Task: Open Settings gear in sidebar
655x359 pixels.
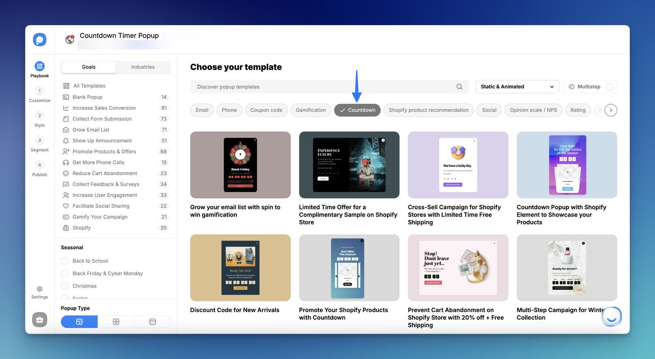Action: tap(39, 289)
